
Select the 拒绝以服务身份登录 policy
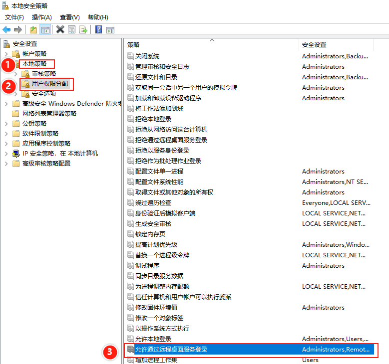162,151
